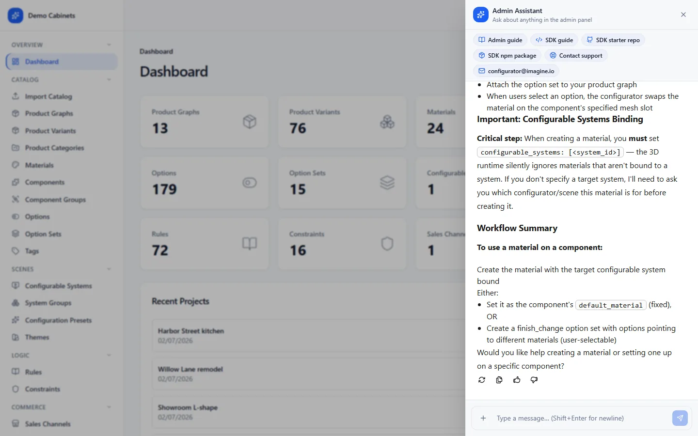Screen dimensions: 698x436
Task: Go to Materials in the sidebar
Action: (62, 165)
